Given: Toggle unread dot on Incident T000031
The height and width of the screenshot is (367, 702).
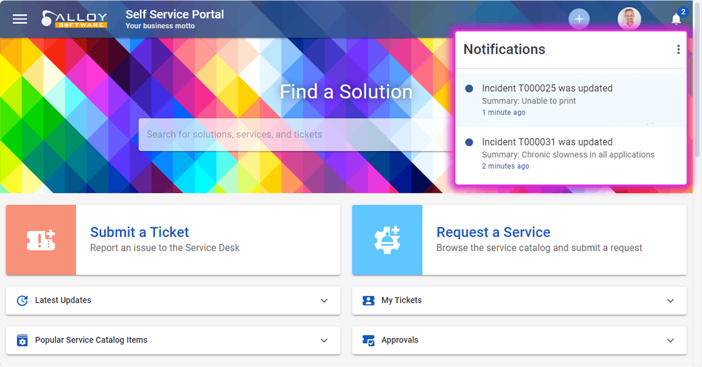Looking at the screenshot, I should pyautogui.click(x=469, y=142).
